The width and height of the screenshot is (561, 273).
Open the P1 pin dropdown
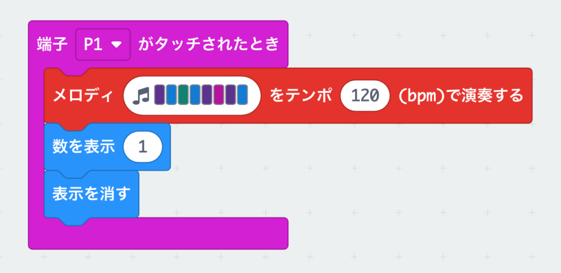click(102, 44)
